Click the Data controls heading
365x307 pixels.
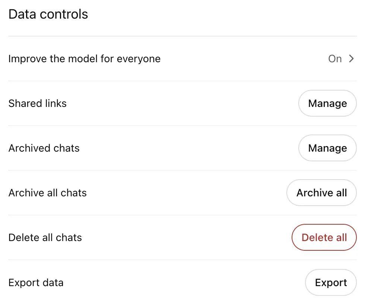coord(48,14)
